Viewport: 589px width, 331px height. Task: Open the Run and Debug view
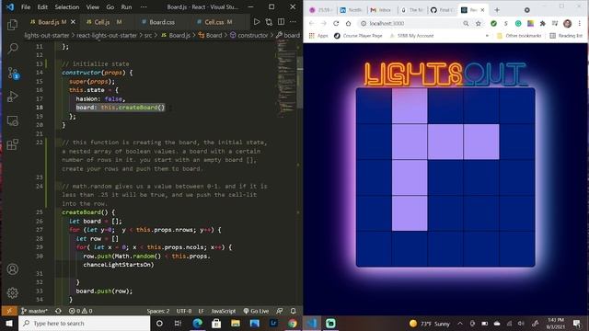12,97
